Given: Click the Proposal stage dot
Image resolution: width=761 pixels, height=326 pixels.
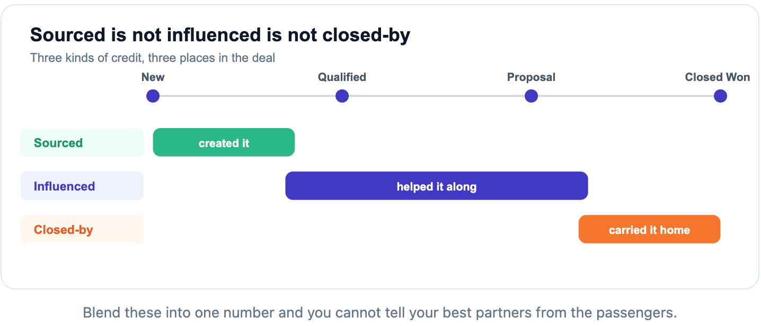Looking at the screenshot, I should (531, 96).
